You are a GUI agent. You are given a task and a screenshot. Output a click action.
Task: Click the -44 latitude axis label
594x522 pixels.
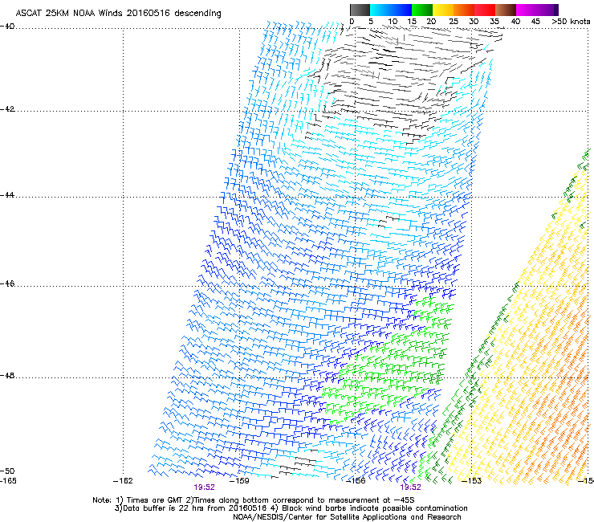pyautogui.click(x=7, y=195)
